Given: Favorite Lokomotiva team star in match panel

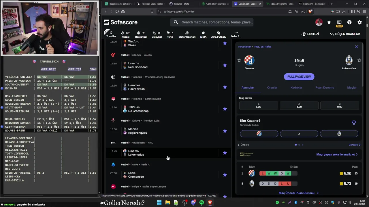Looking at the screenshot, I should (x=359, y=60).
